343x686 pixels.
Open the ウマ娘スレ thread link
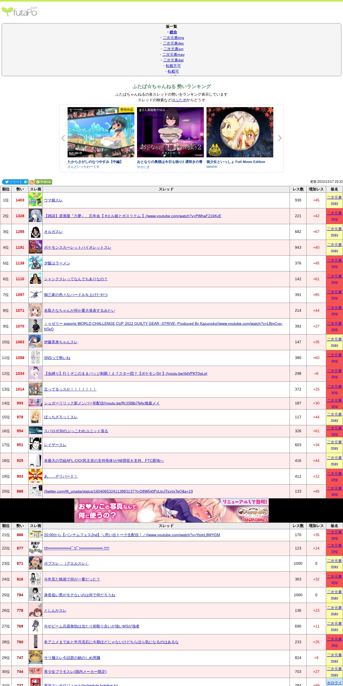53,200
